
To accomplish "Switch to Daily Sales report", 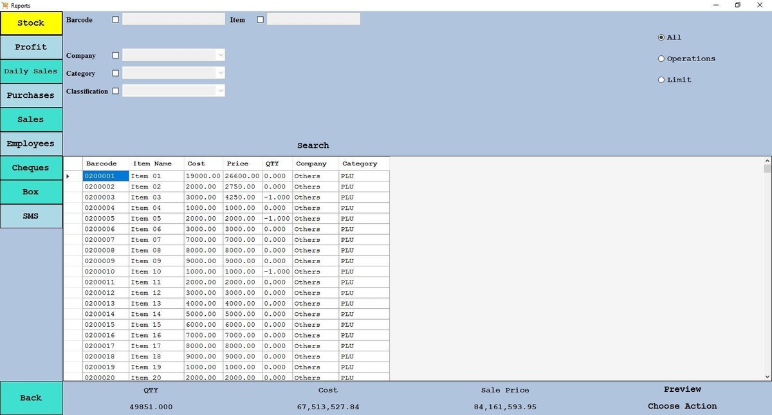I will point(31,71).
